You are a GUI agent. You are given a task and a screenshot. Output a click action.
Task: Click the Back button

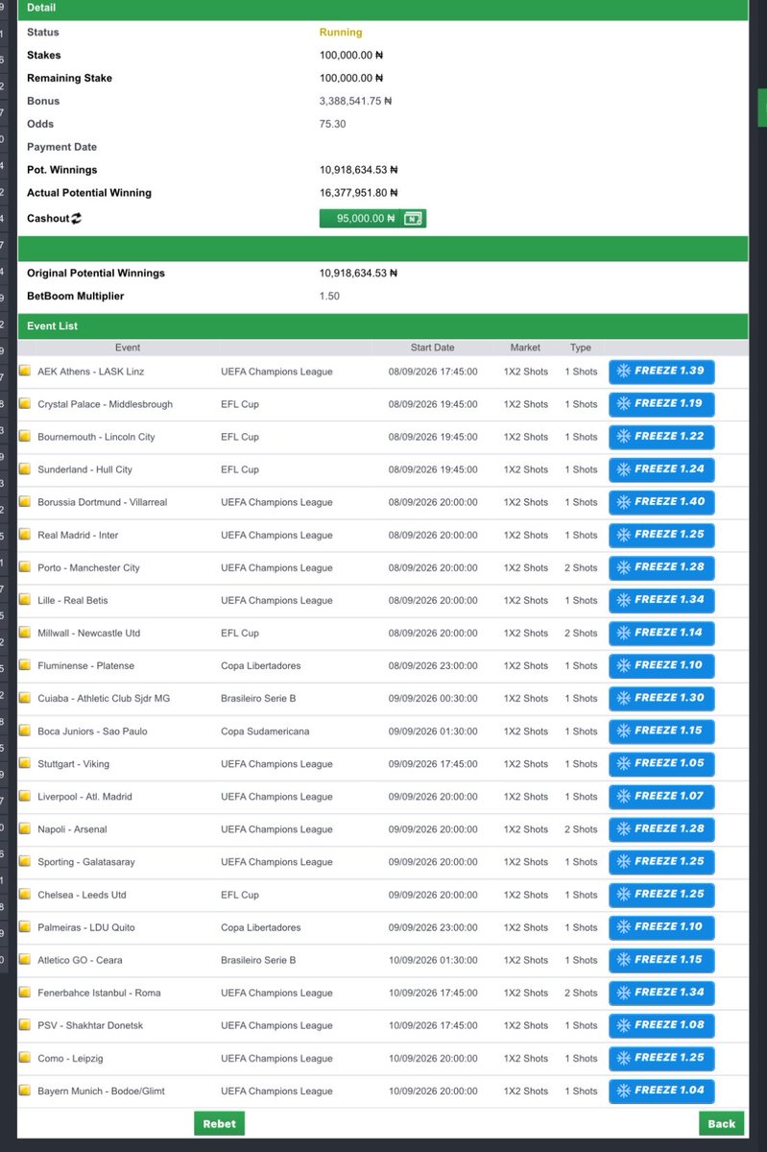[721, 1123]
